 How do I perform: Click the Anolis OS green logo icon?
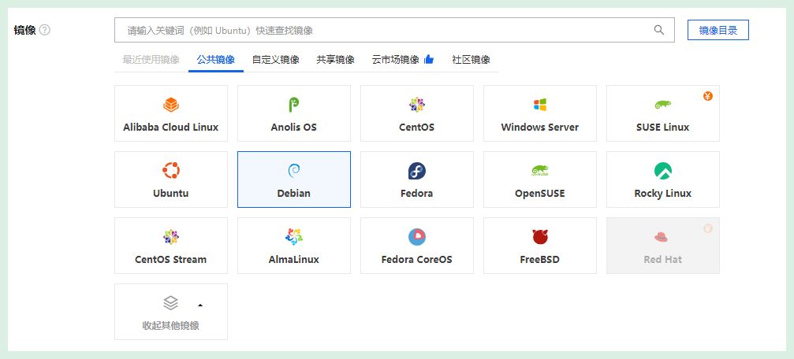click(293, 105)
